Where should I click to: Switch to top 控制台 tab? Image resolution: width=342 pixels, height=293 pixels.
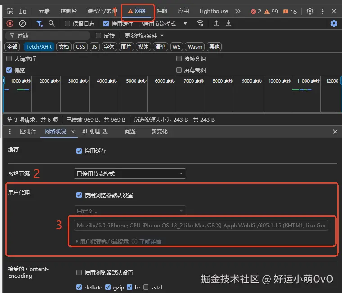(68, 11)
